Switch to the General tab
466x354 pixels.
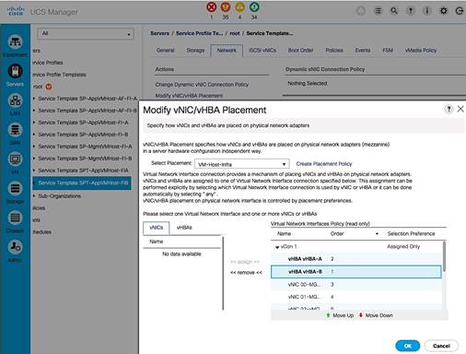coord(165,50)
